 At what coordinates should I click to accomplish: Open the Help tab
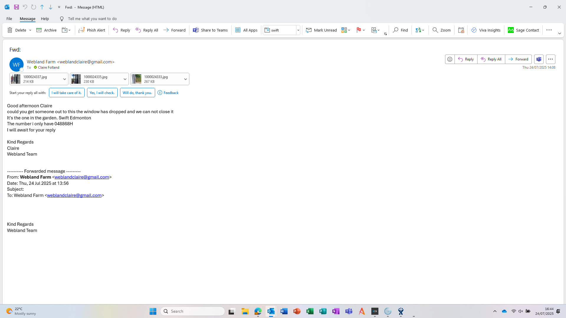[45, 19]
